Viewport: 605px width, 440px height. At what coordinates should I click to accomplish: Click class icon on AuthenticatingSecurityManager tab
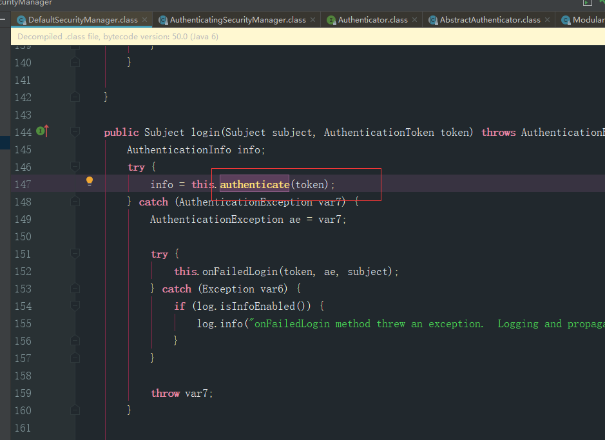[x=163, y=20]
